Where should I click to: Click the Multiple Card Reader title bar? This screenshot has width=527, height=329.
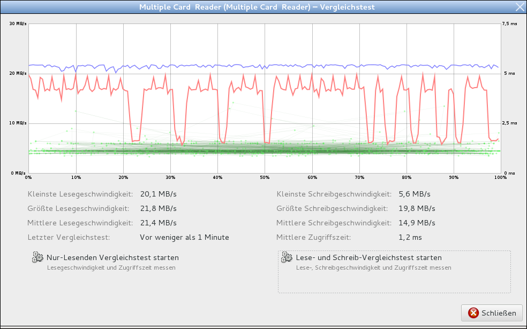[257, 7]
